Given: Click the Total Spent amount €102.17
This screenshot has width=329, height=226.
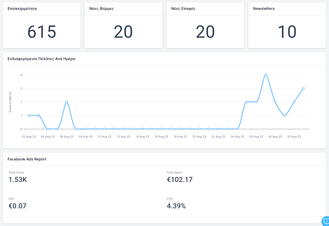Looking at the screenshot, I should (x=180, y=180).
